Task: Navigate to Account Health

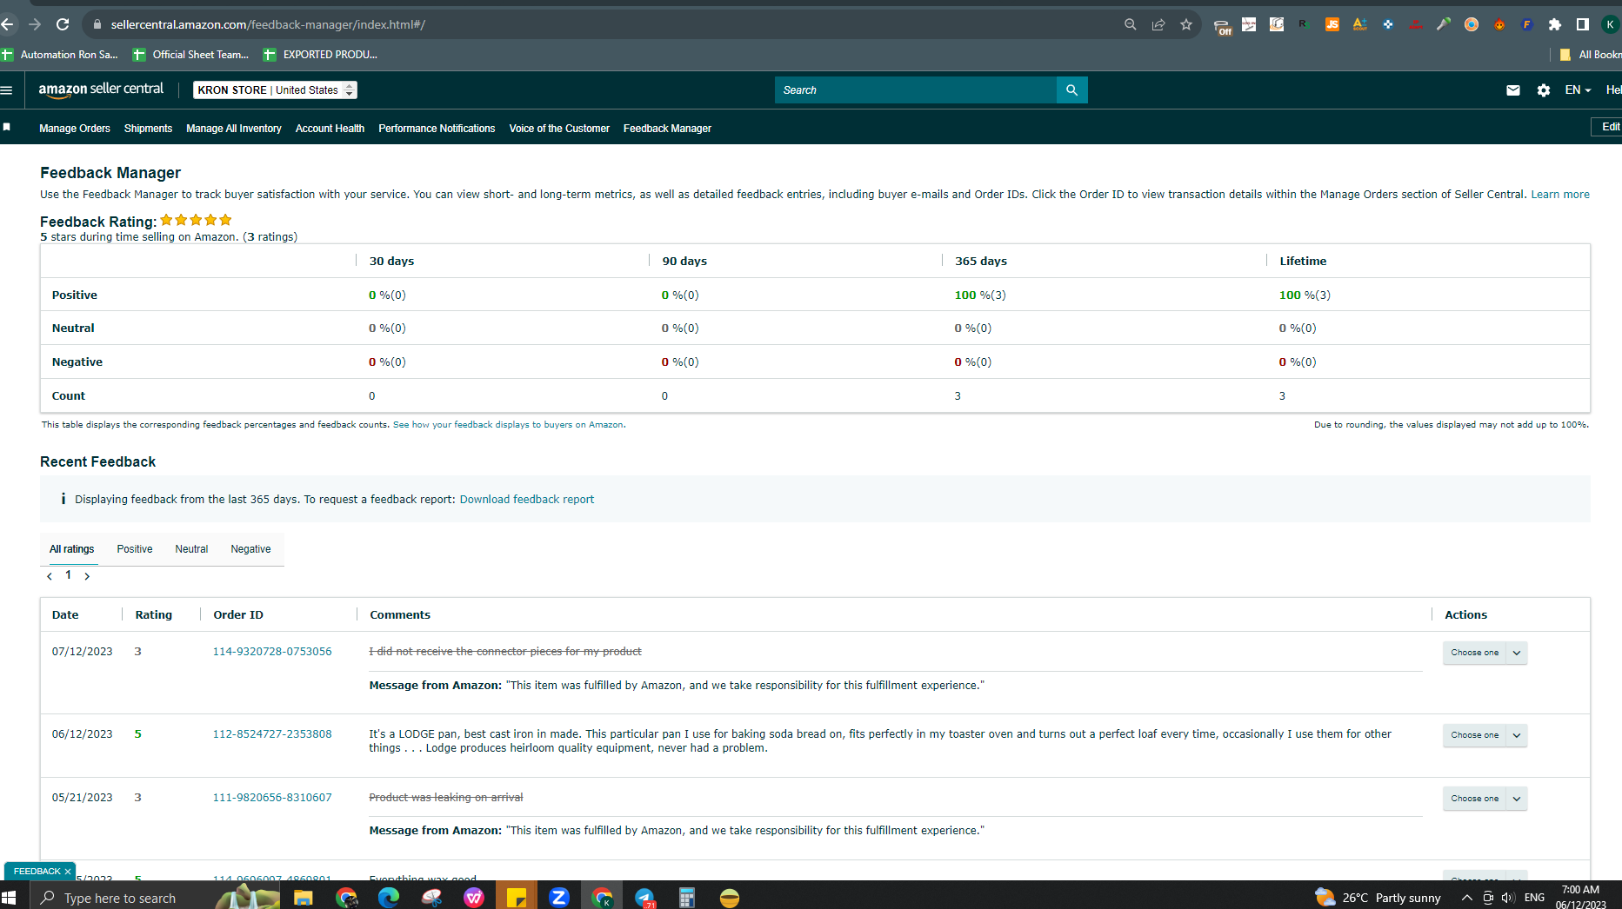Action: coord(330,129)
